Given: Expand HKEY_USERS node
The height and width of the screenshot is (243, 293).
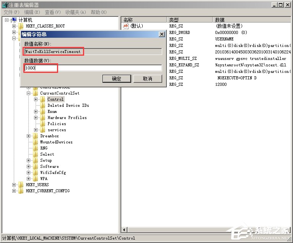Looking at the screenshot, I should pyautogui.click(x=14, y=185).
